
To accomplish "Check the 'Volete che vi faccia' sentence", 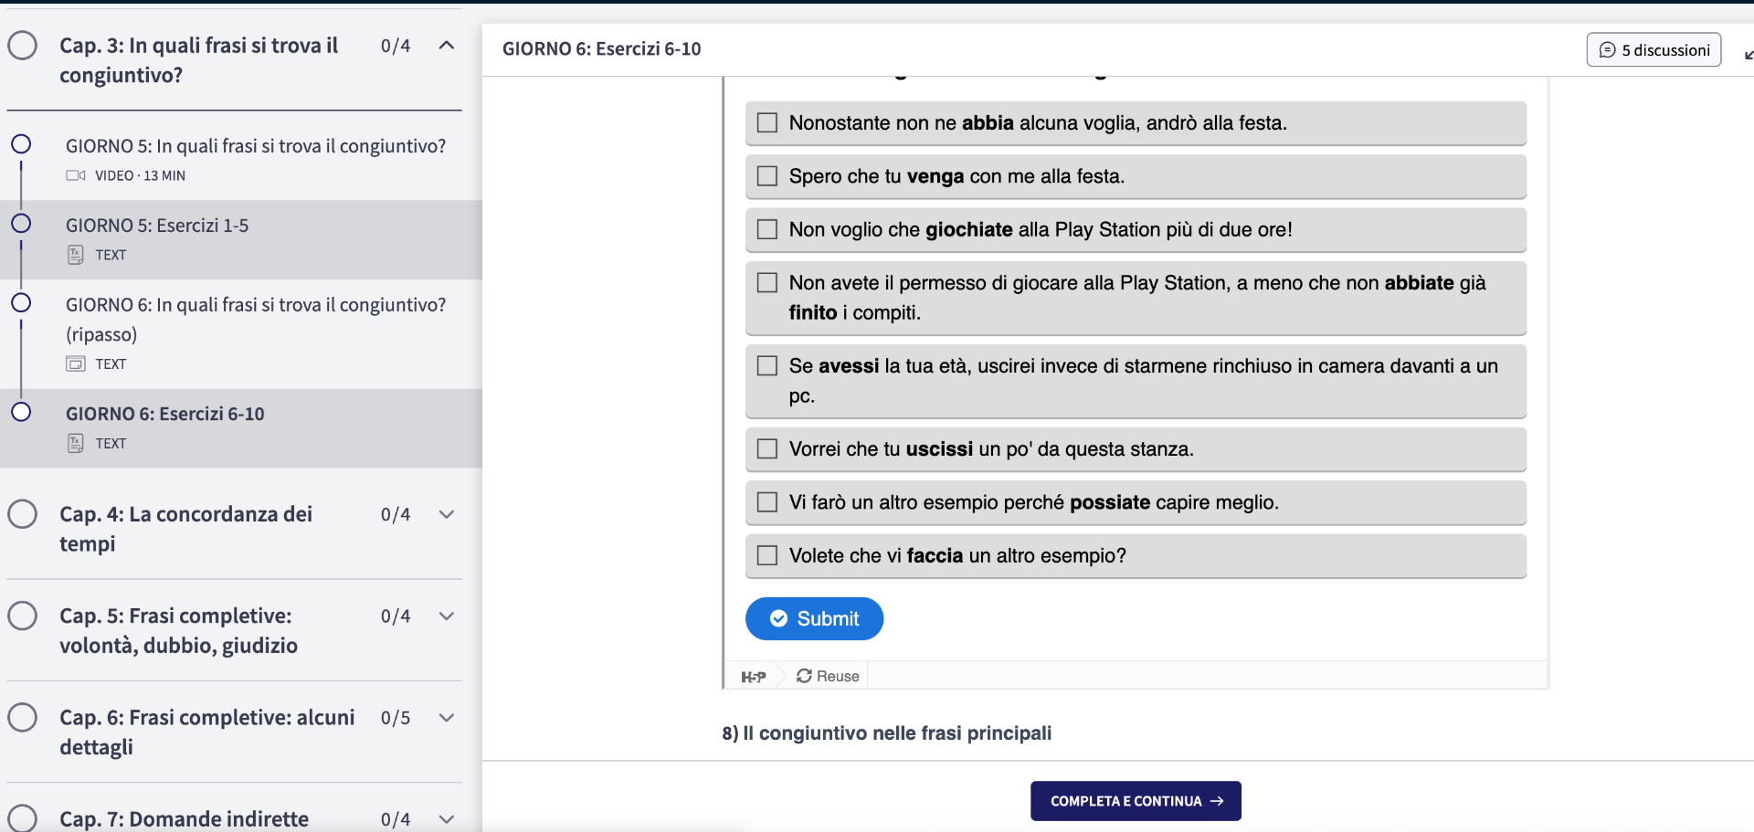I will [x=766, y=554].
